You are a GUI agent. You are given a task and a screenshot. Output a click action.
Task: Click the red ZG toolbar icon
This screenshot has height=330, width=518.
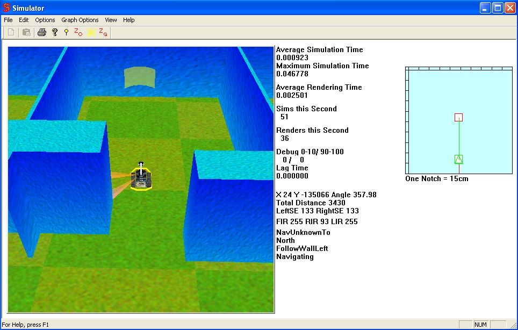tap(103, 33)
